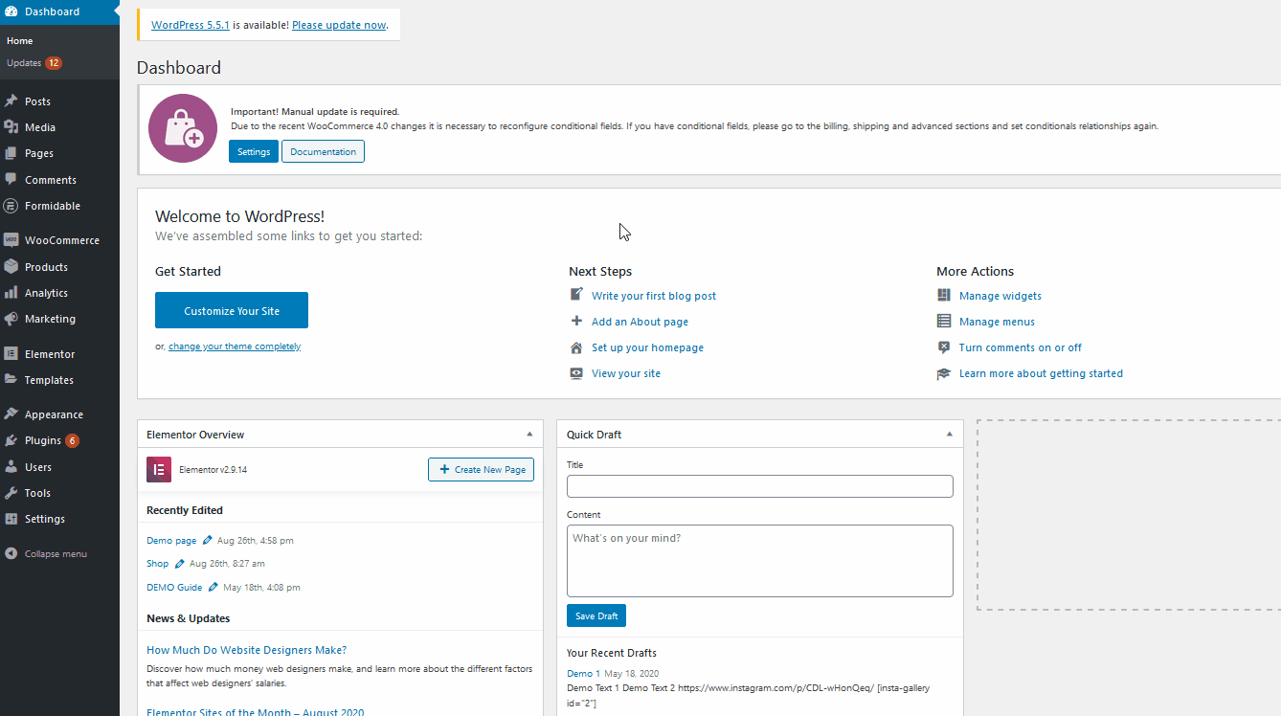Click change your theme completely link
The height and width of the screenshot is (716, 1281).
coord(235,347)
